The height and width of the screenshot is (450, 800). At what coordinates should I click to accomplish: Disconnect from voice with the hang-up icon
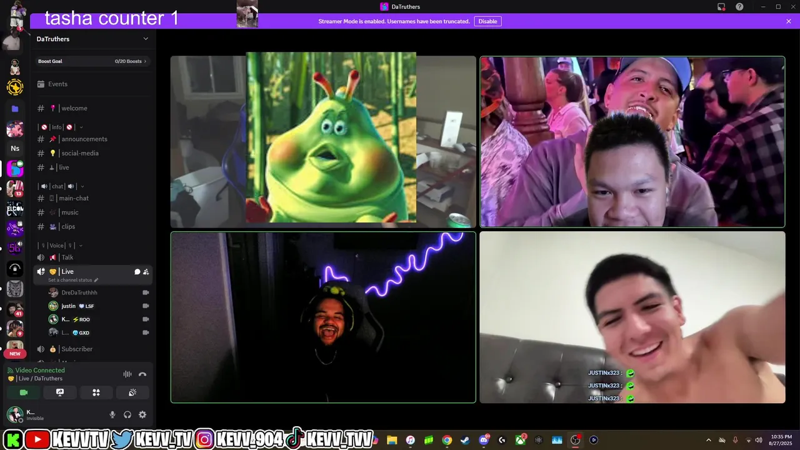(142, 374)
